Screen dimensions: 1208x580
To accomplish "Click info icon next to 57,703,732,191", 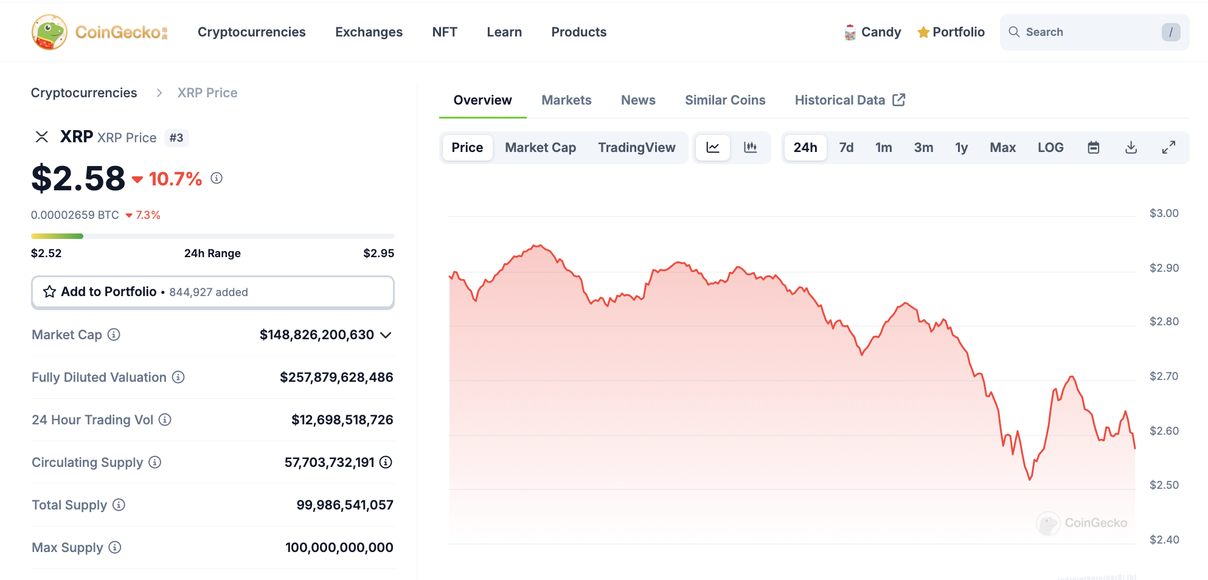I will pos(386,462).
